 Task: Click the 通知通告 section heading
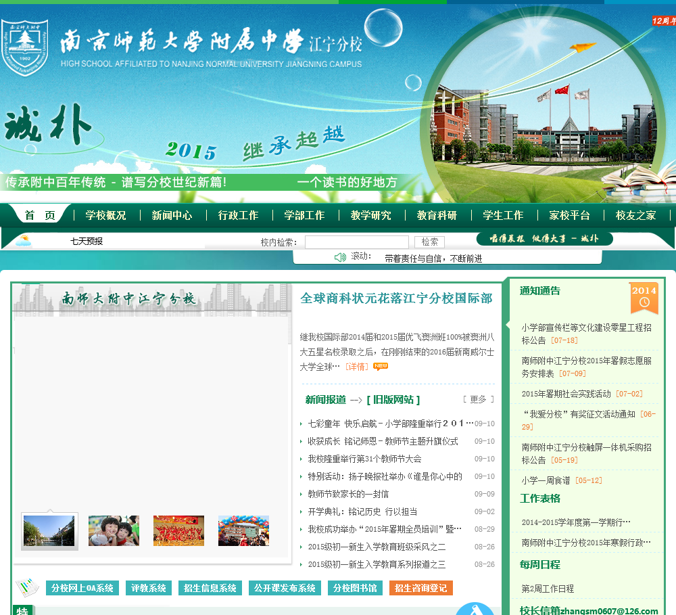click(x=539, y=290)
